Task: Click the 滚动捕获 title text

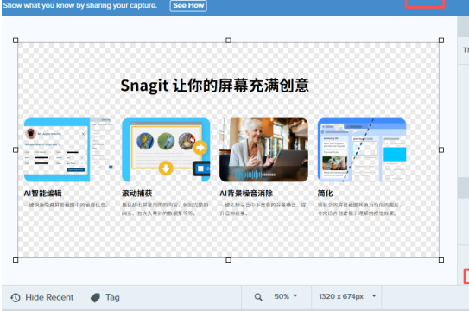Action: tap(137, 194)
